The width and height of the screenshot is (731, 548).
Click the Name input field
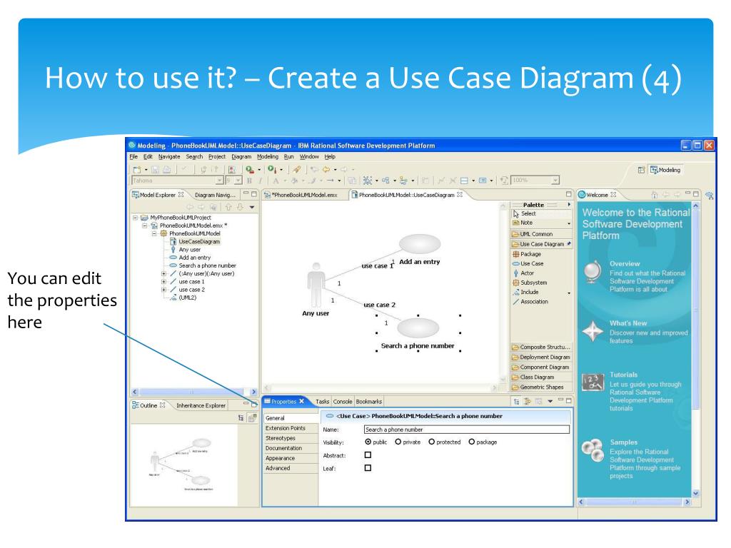pos(467,430)
